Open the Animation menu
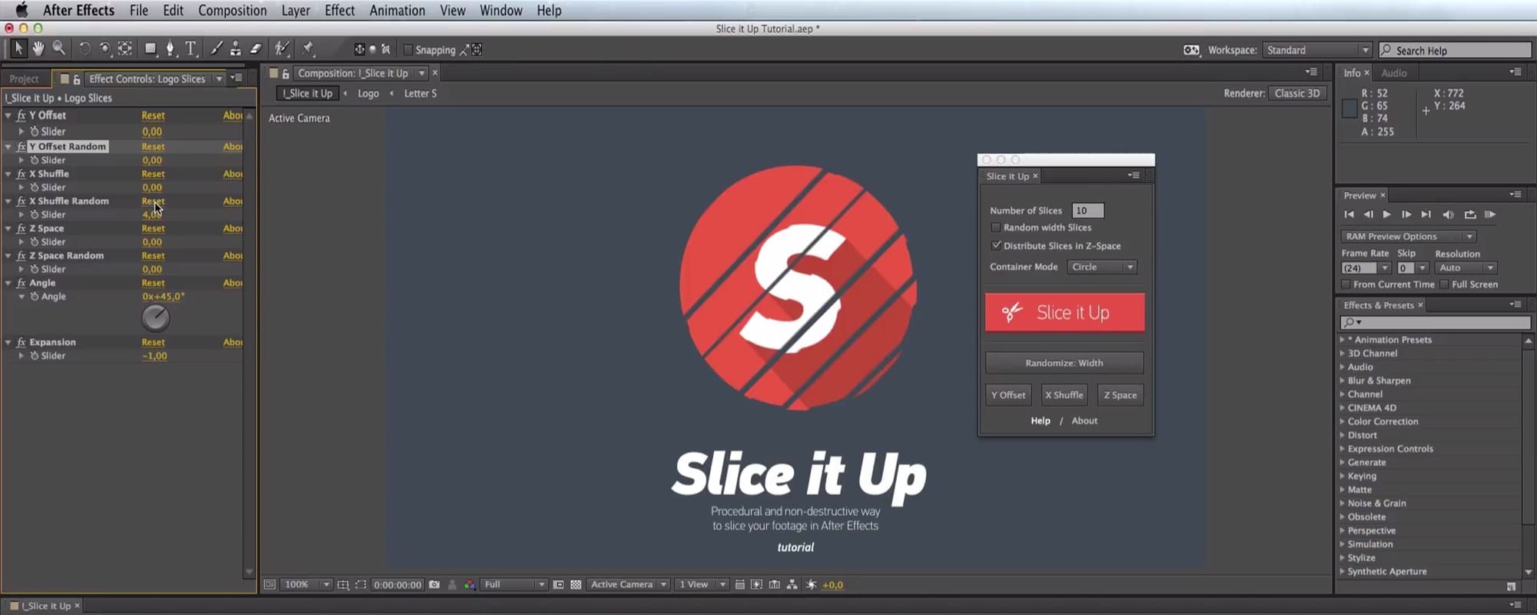The width and height of the screenshot is (1537, 615). (x=397, y=10)
